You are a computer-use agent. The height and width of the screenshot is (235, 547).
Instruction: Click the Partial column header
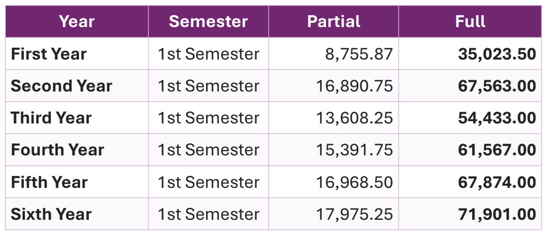[x=333, y=22]
